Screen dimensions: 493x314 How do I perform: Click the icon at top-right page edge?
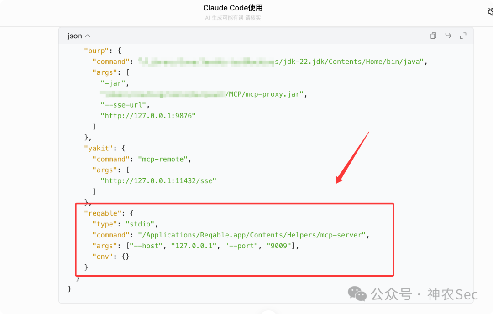pyautogui.click(x=490, y=12)
